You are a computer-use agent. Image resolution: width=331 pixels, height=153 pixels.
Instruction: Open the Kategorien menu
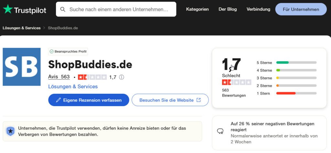click(197, 9)
